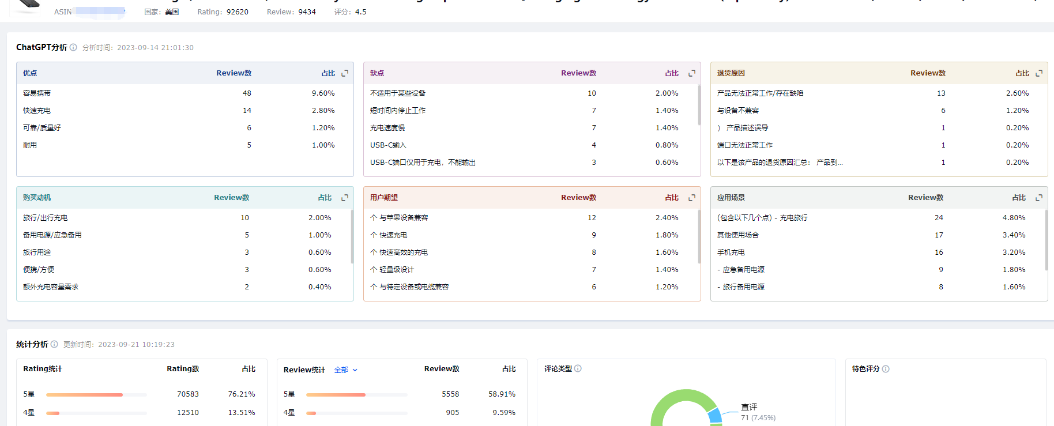Select the 耐用 row in 优点
1054x426 pixels.
pyautogui.click(x=185, y=145)
